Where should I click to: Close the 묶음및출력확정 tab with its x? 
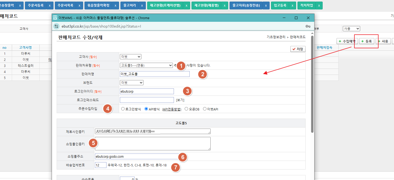pyautogui.click(x=115, y=6)
